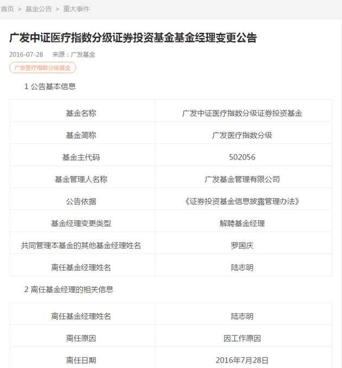Select cell 广发中证医疗指数分级证券投资基金
342x368 pixels.
click(243, 111)
